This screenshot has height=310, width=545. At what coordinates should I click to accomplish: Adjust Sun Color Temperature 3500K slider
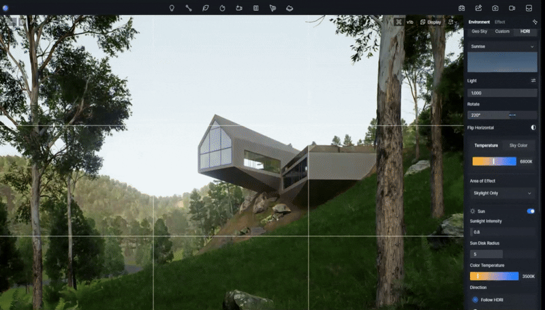click(x=495, y=277)
